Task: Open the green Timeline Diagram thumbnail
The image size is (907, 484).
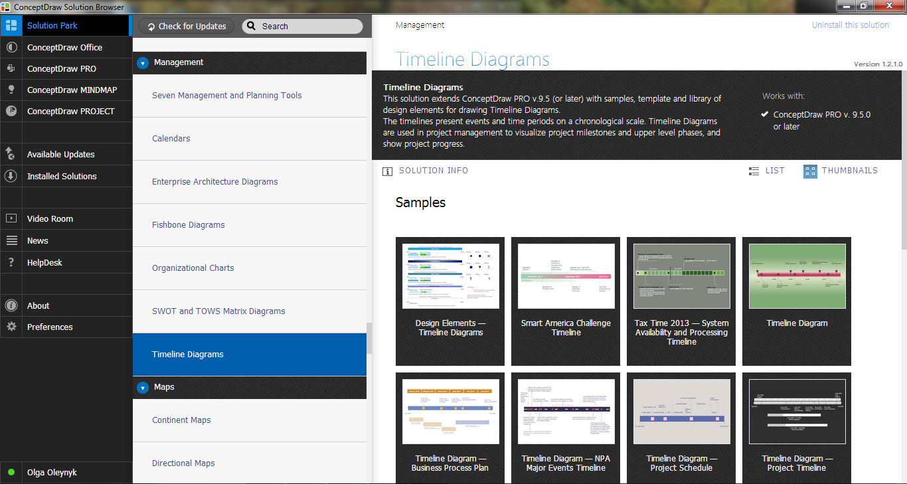Action: click(797, 301)
